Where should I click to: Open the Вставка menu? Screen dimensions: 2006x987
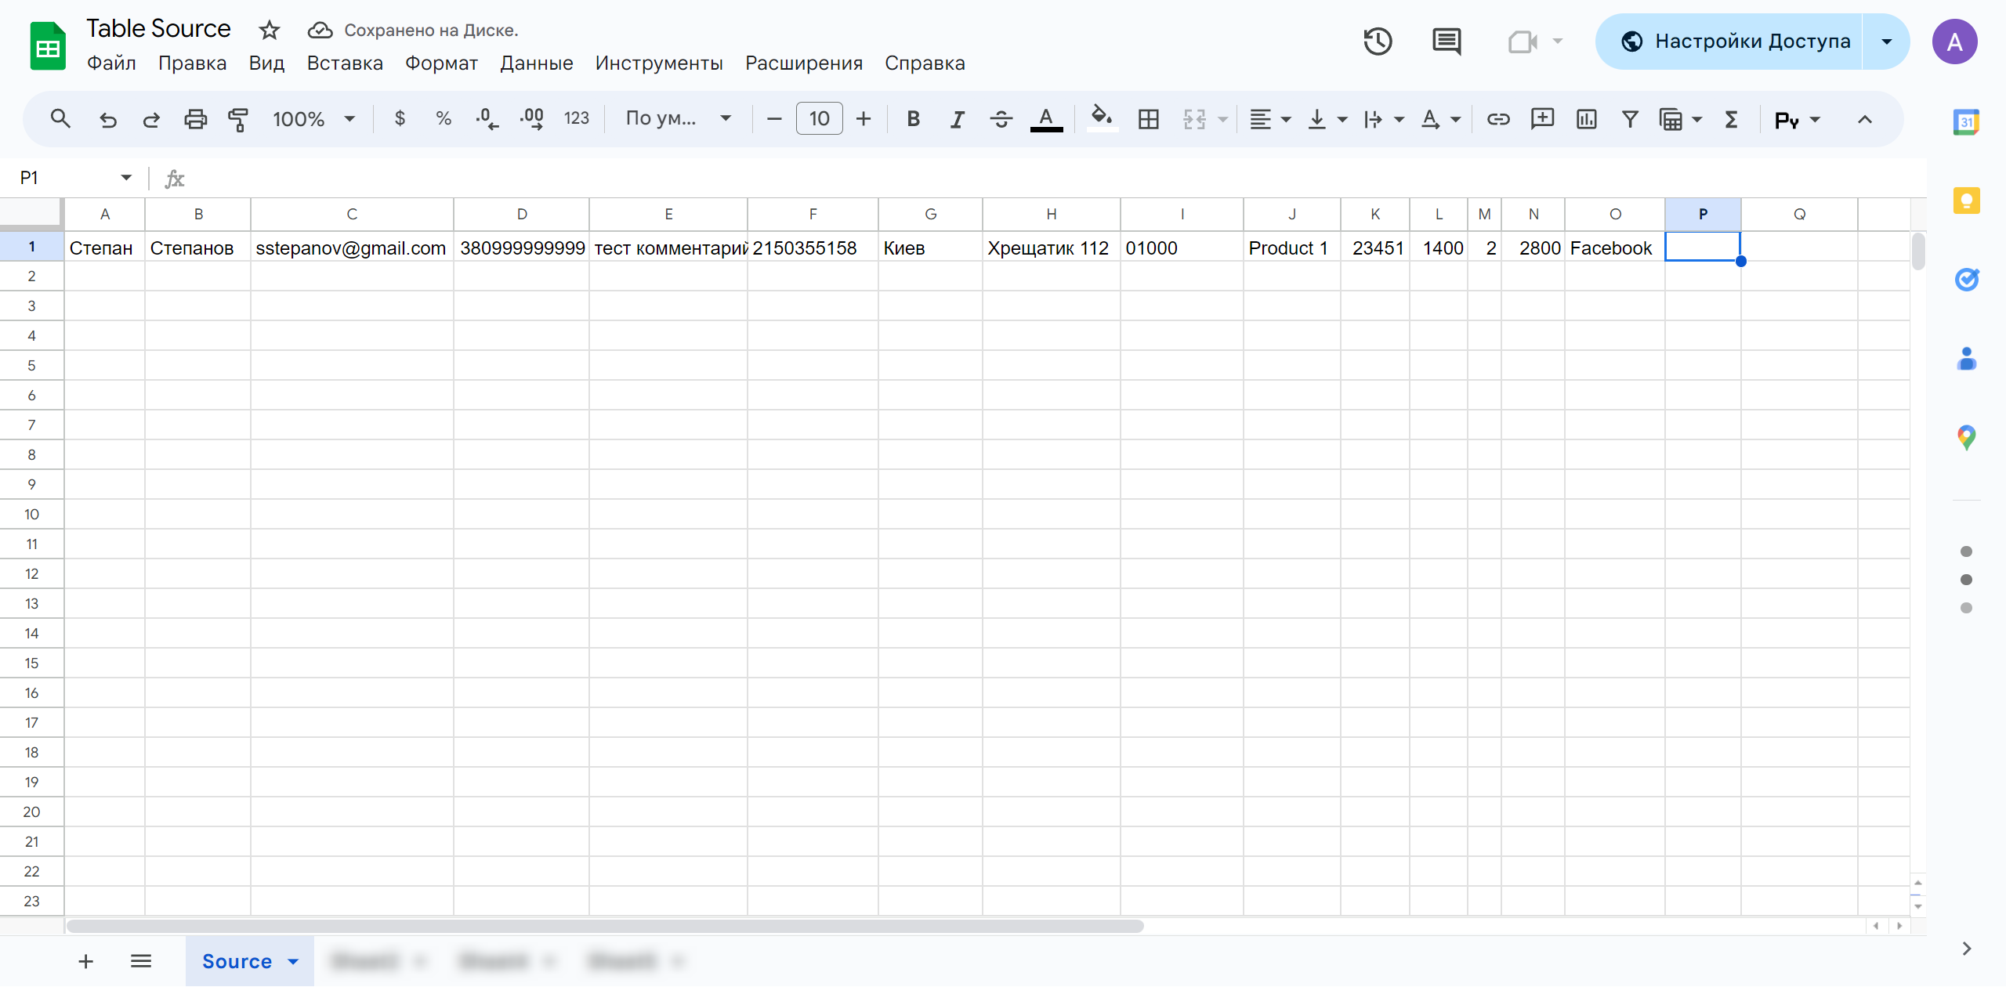(346, 61)
